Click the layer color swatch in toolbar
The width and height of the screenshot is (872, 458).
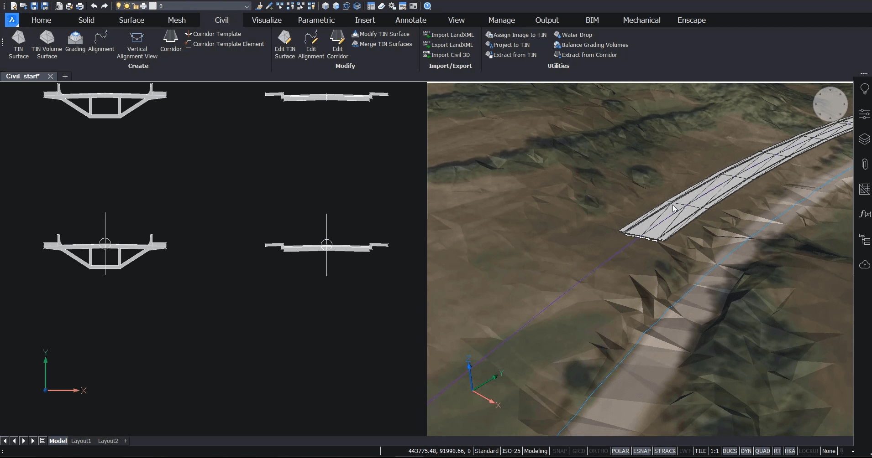[153, 6]
